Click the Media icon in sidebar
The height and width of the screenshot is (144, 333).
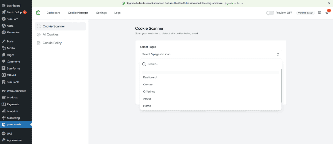pos(3,48)
